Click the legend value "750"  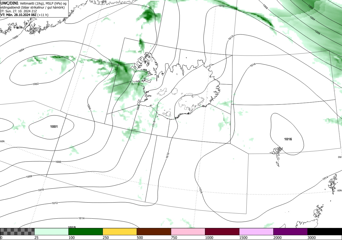174,238
